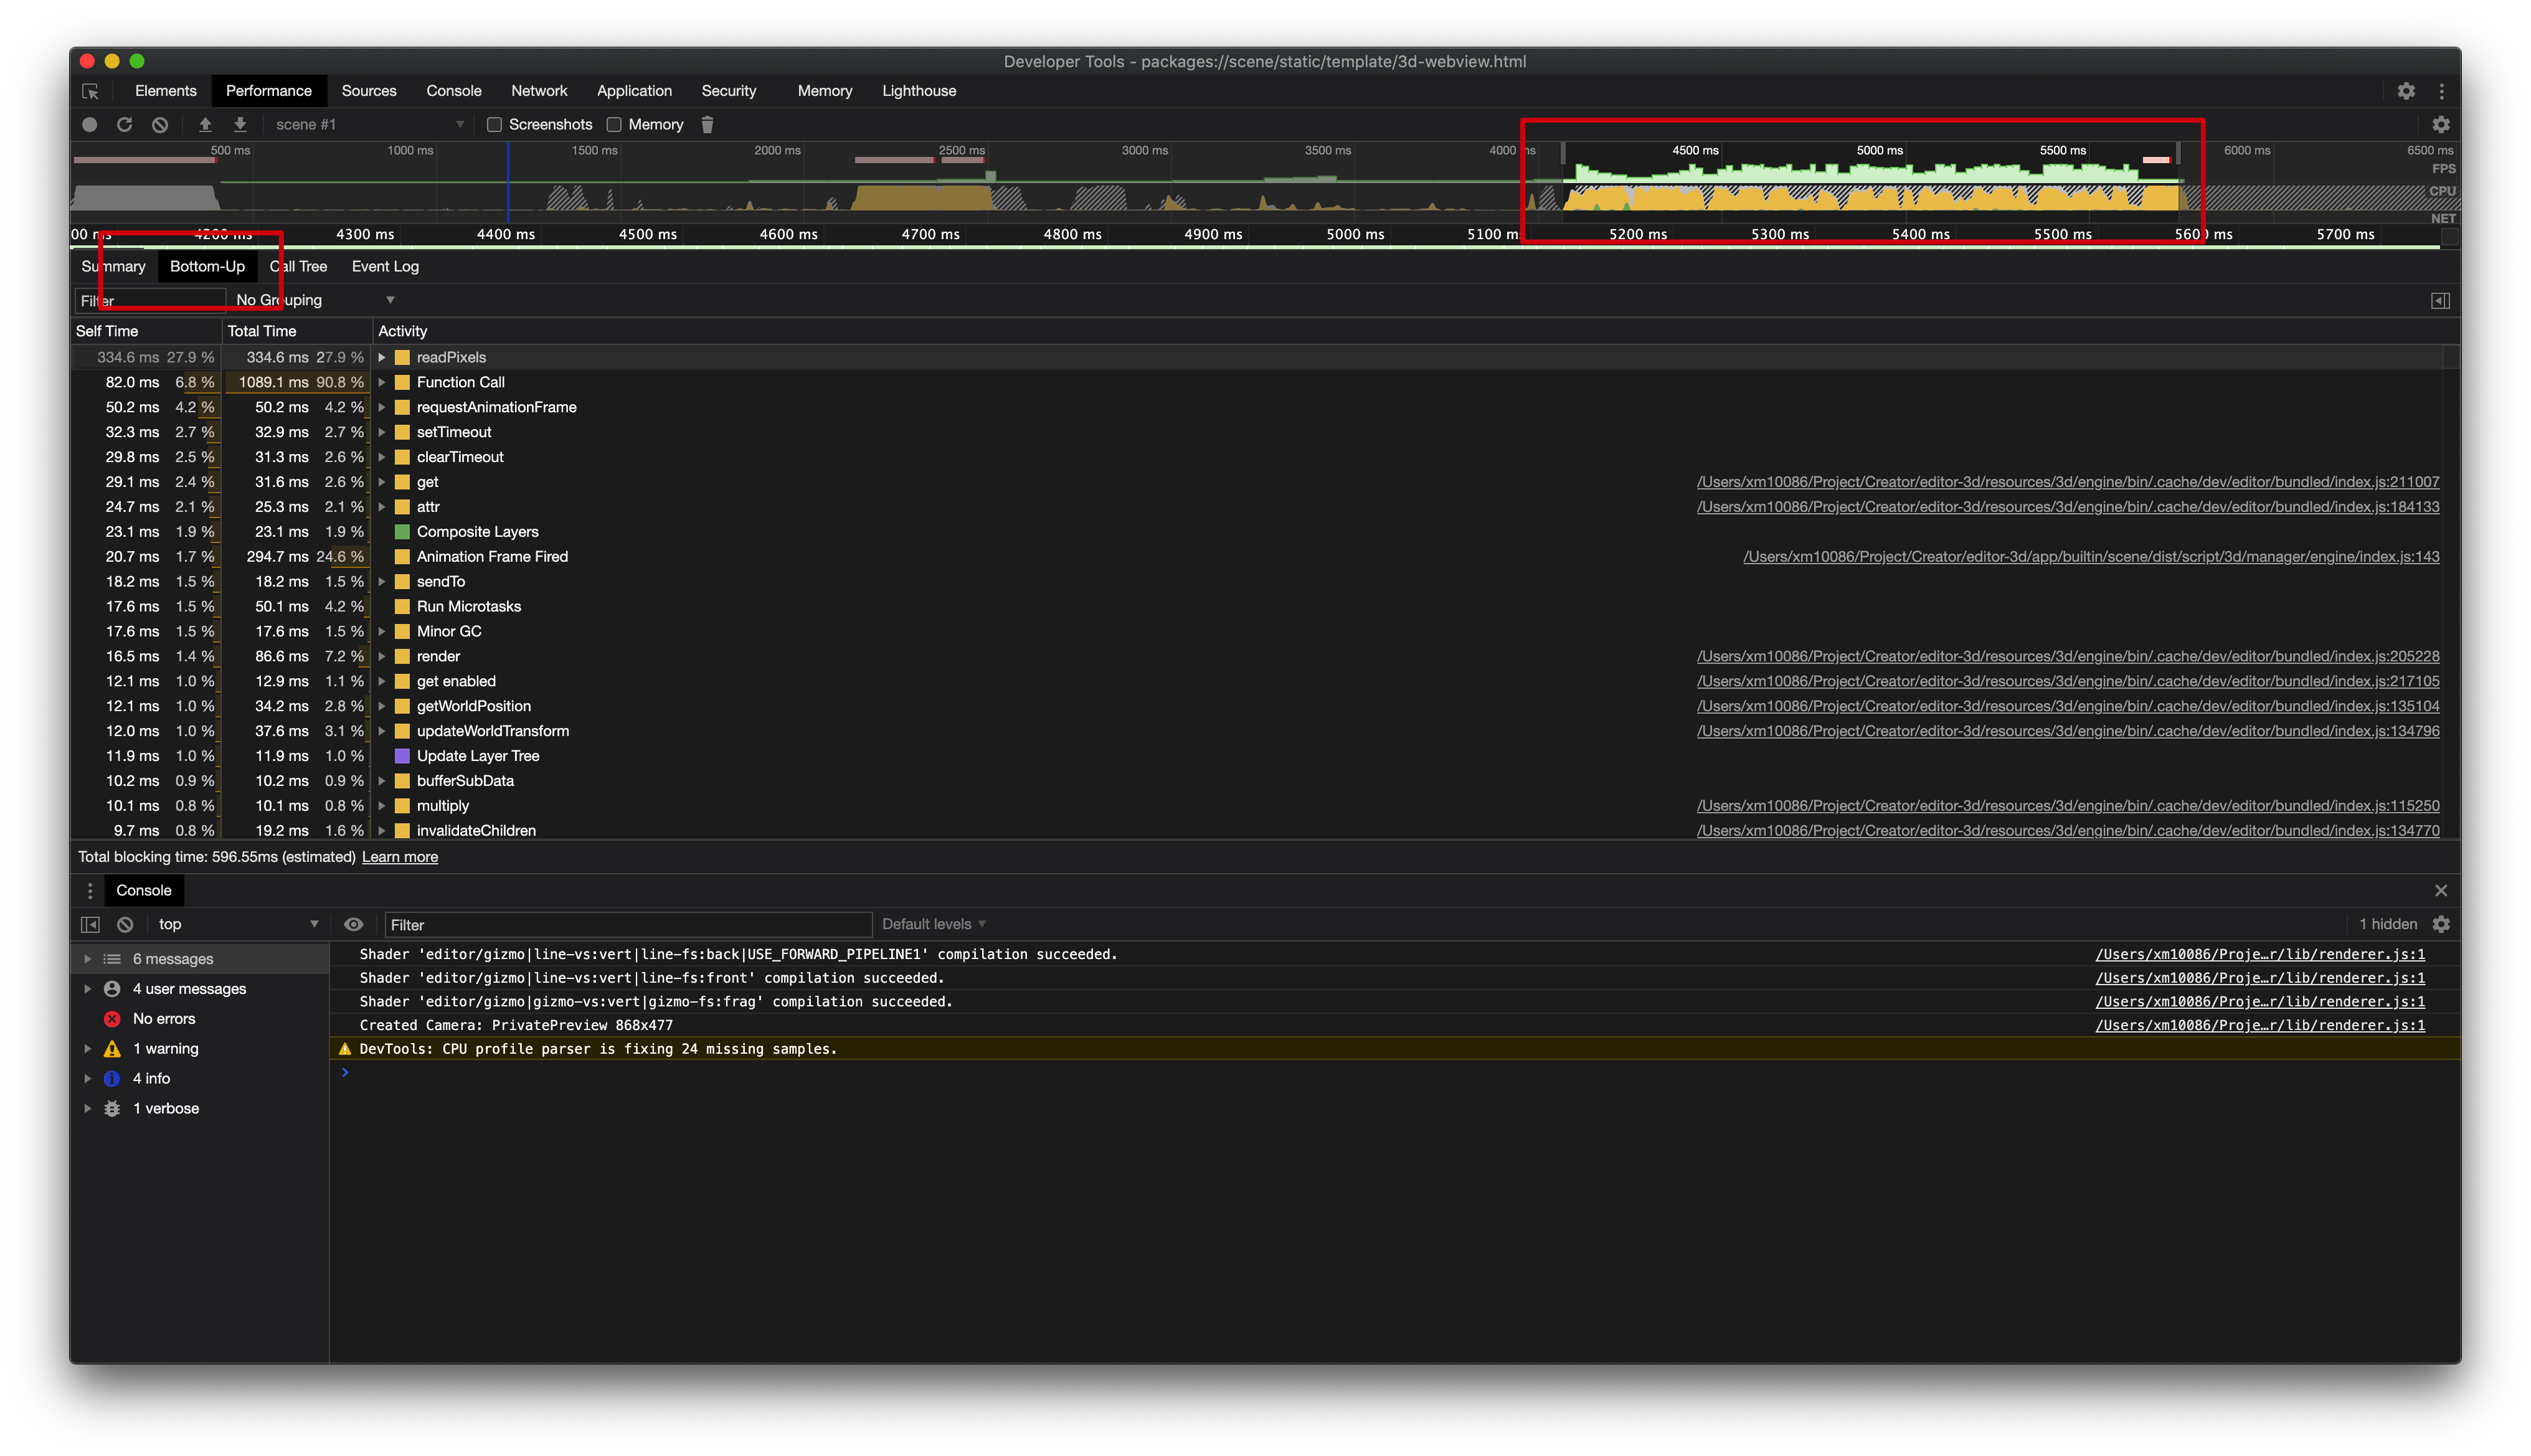This screenshot has height=1456, width=2531.
Task: Click the reload and profile icon
Action: tap(125, 125)
